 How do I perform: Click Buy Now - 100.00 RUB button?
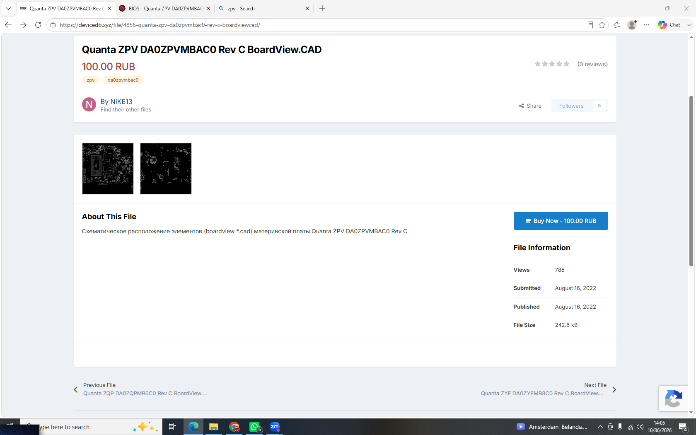[561, 221]
